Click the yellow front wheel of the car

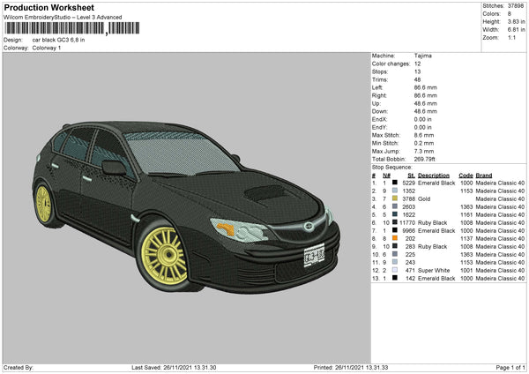pos(163,254)
